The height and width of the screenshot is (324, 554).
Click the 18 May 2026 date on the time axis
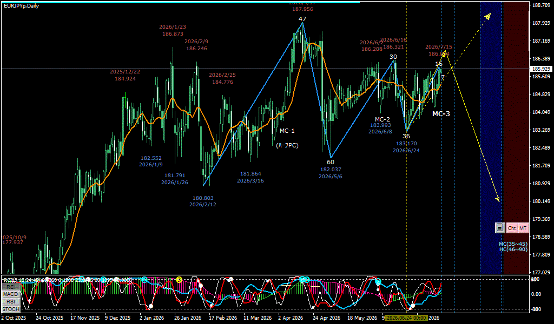(361, 318)
